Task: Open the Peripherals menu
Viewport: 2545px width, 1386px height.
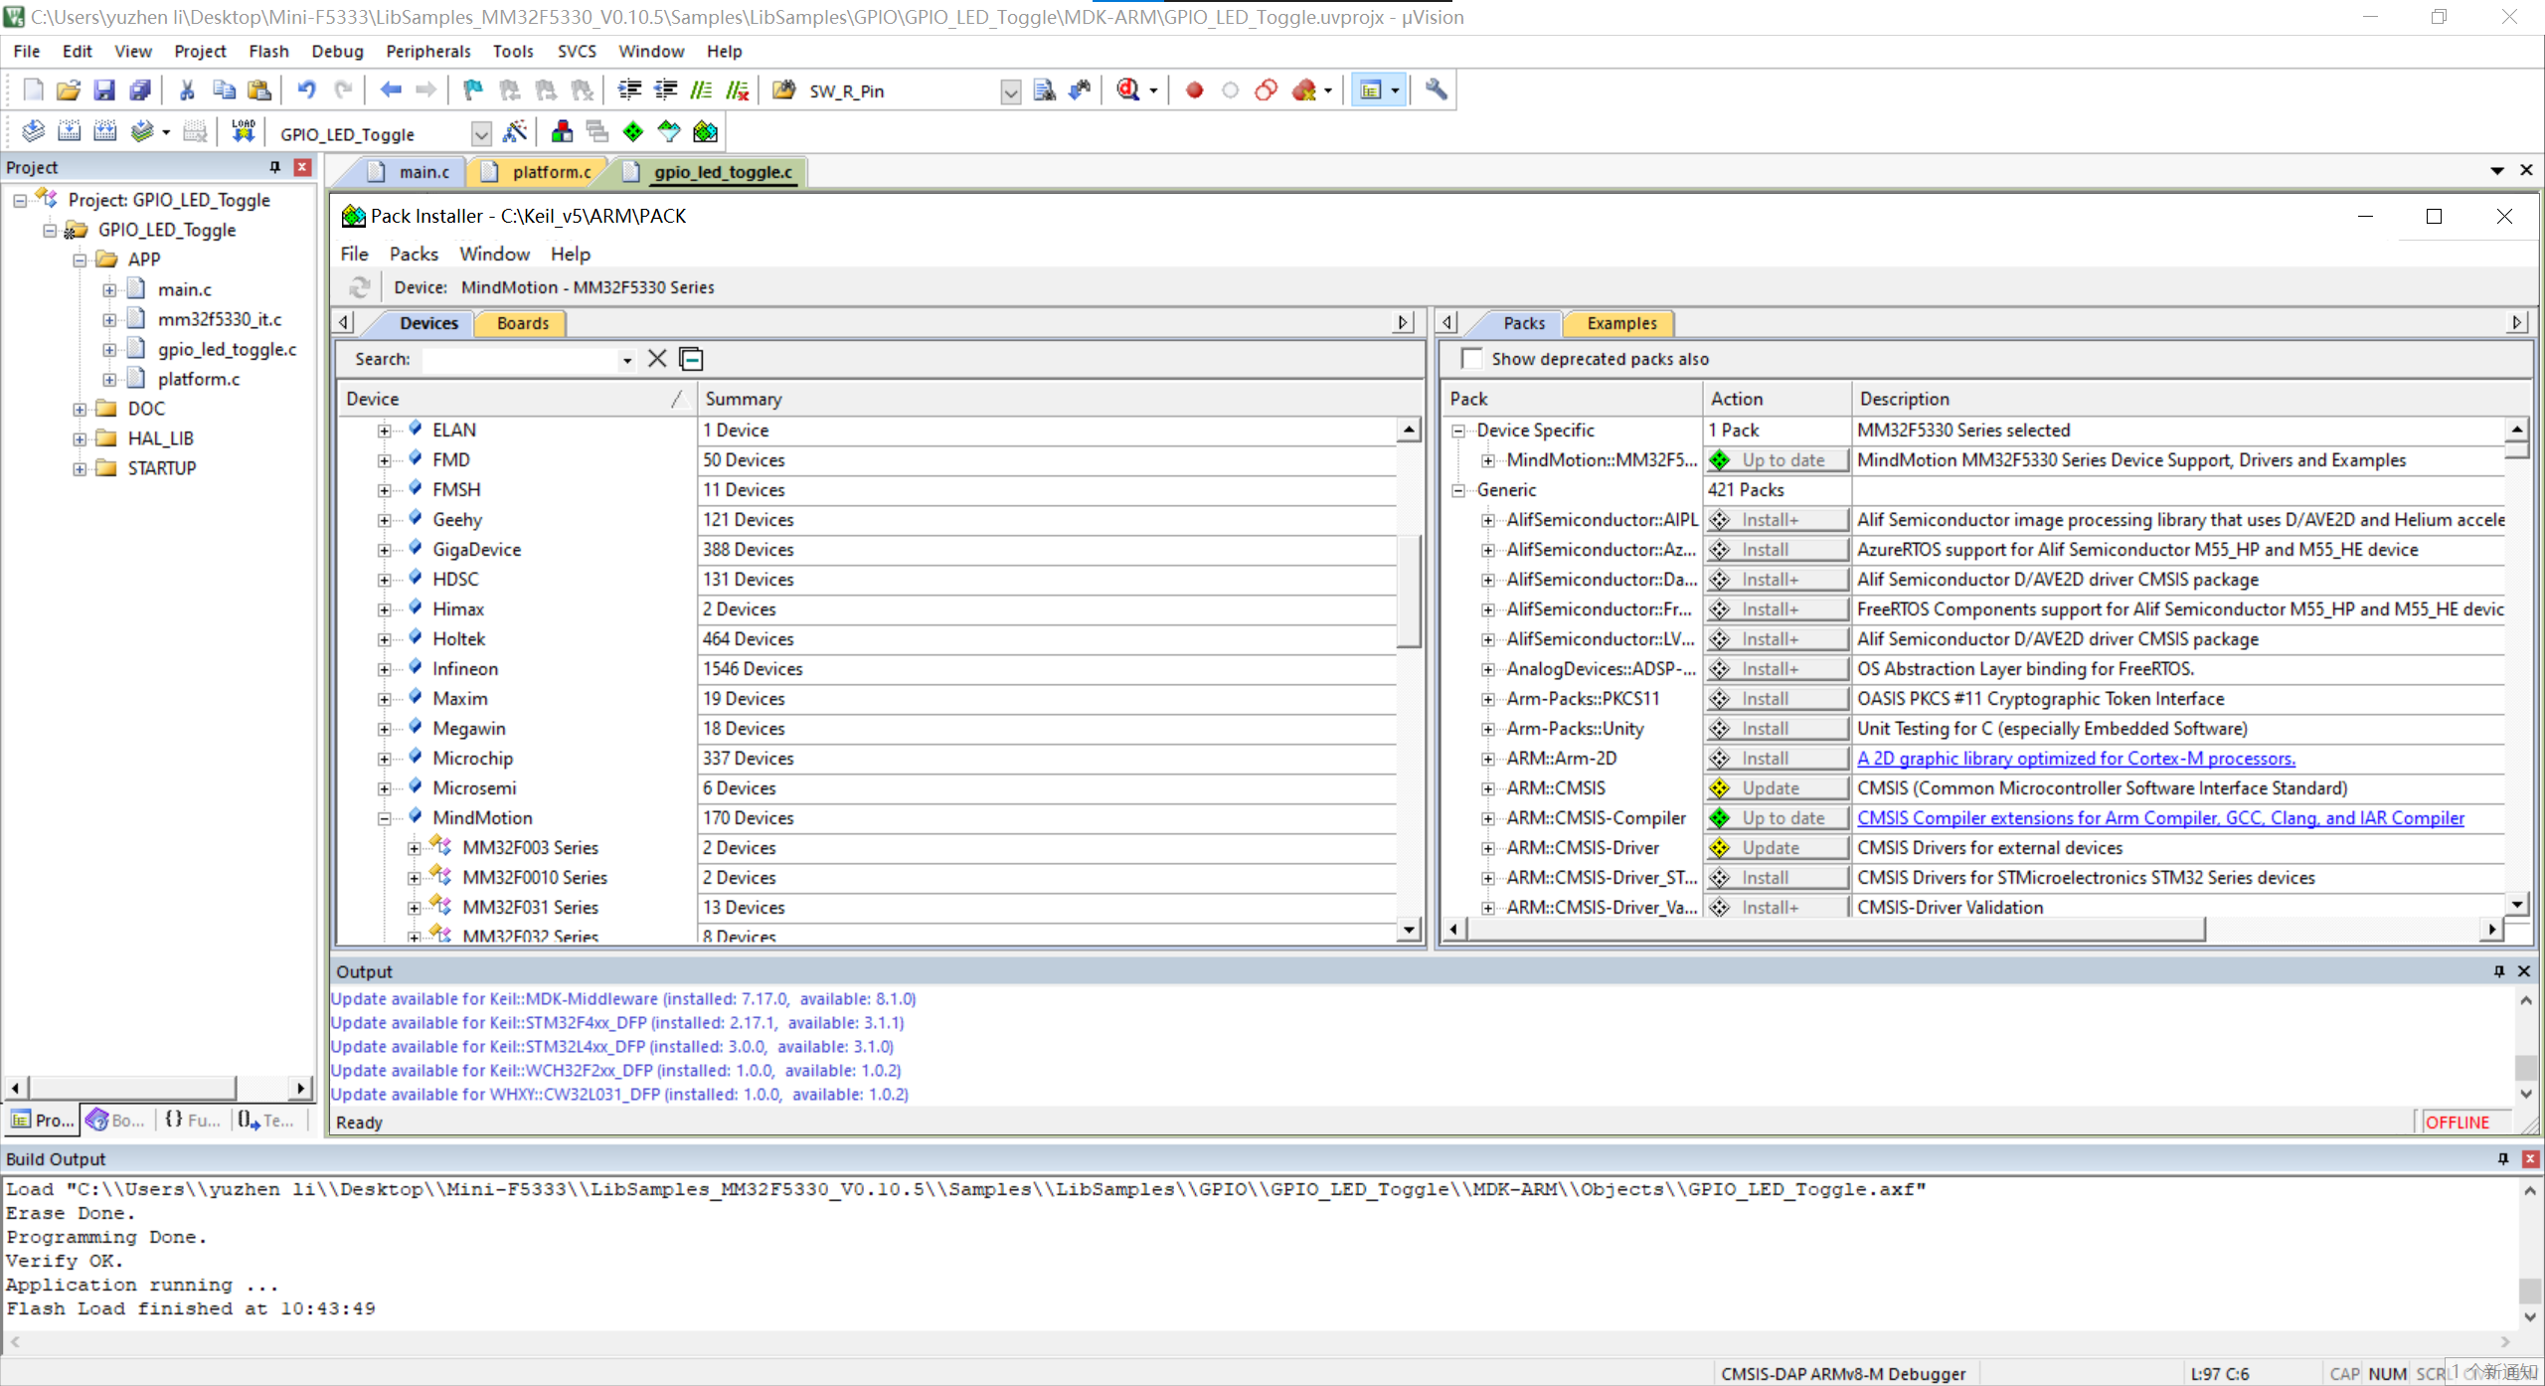Action: pyautogui.click(x=428, y=51)
